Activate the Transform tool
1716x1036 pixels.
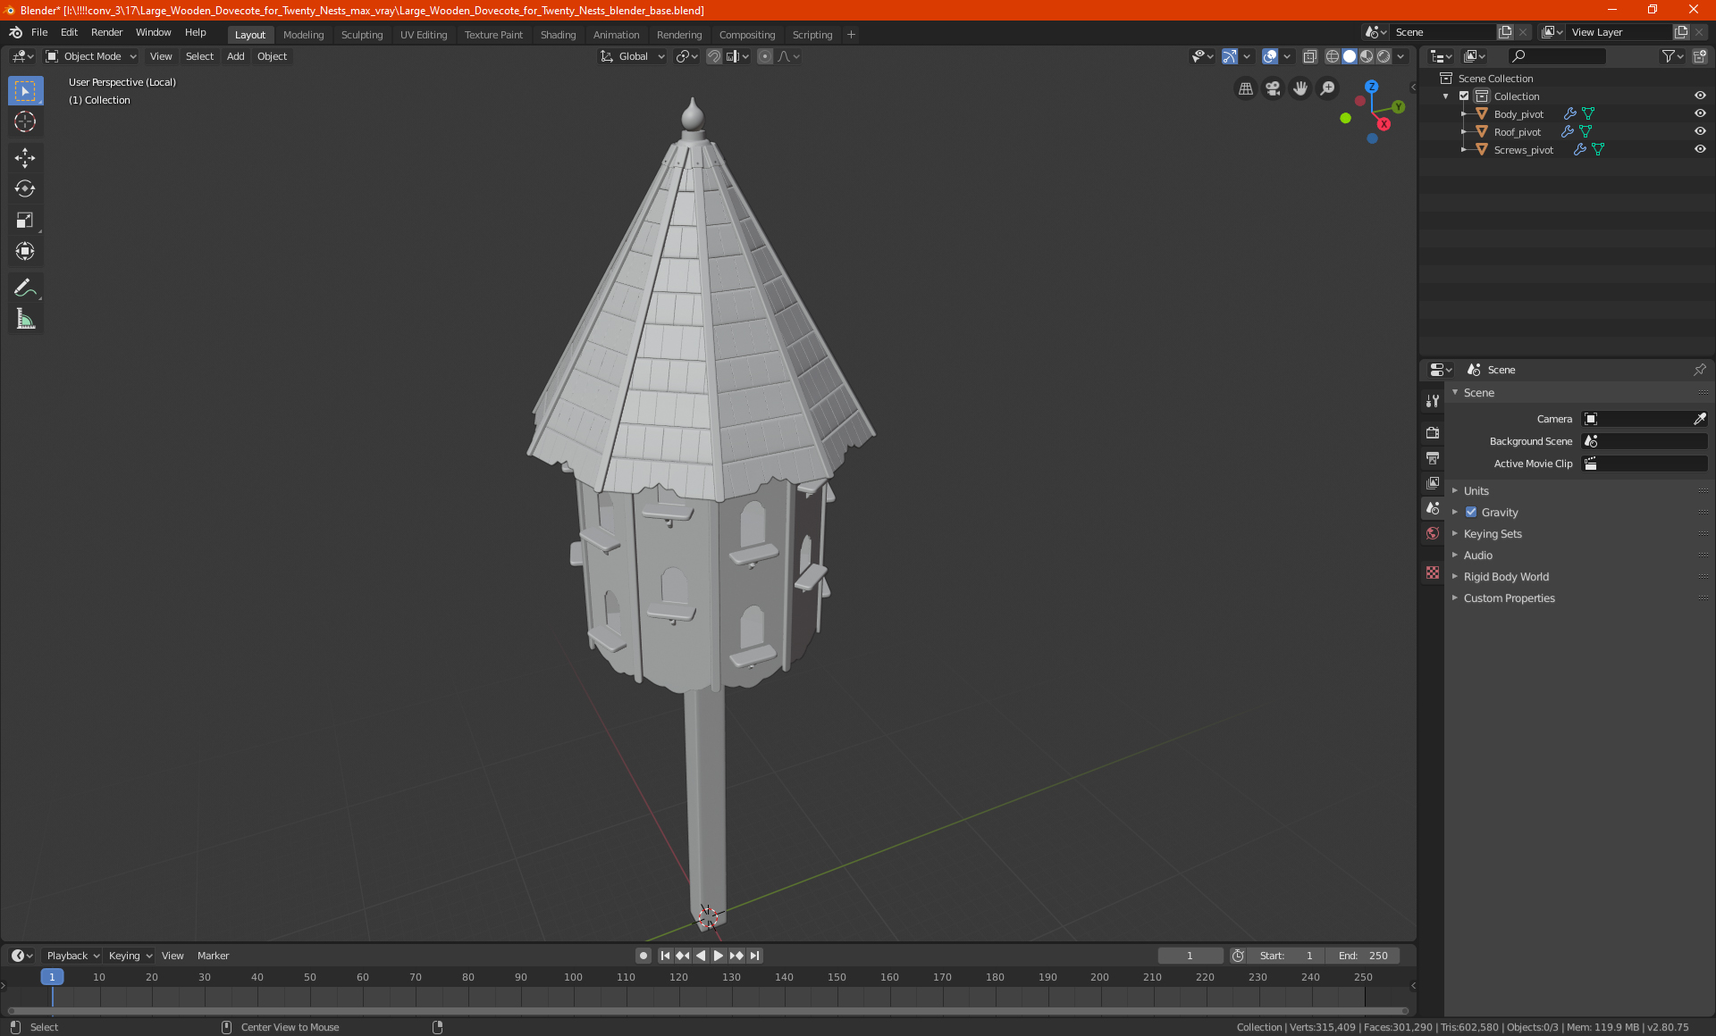tap(25, 251)
